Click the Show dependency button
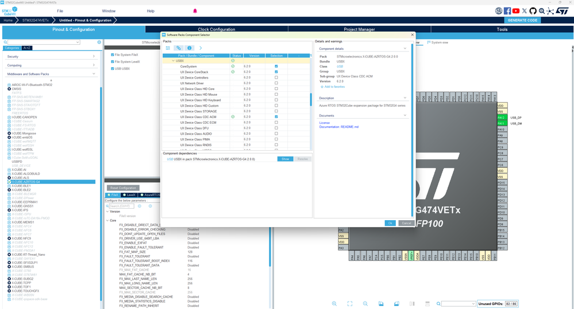The height and width of the screenshot is (309, 574). coord(285,159)
